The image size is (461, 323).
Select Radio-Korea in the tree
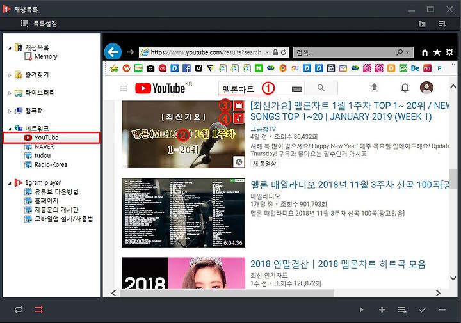pos(45,164)
